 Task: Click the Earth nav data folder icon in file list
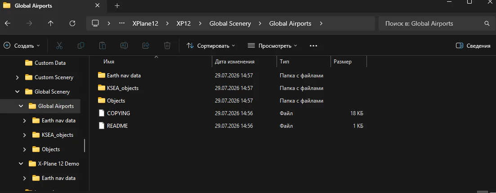(x=101, y=75)
